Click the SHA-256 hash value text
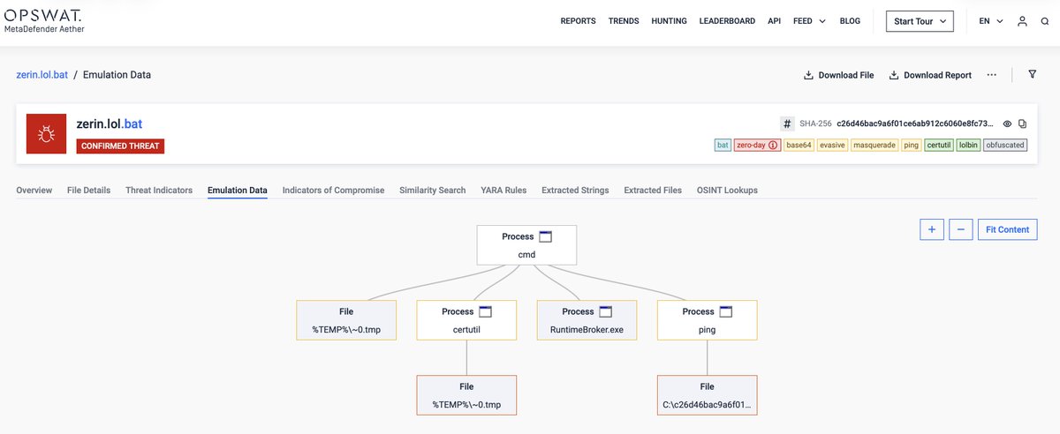This screenshot has width=1060, height=434. (915, 123)
